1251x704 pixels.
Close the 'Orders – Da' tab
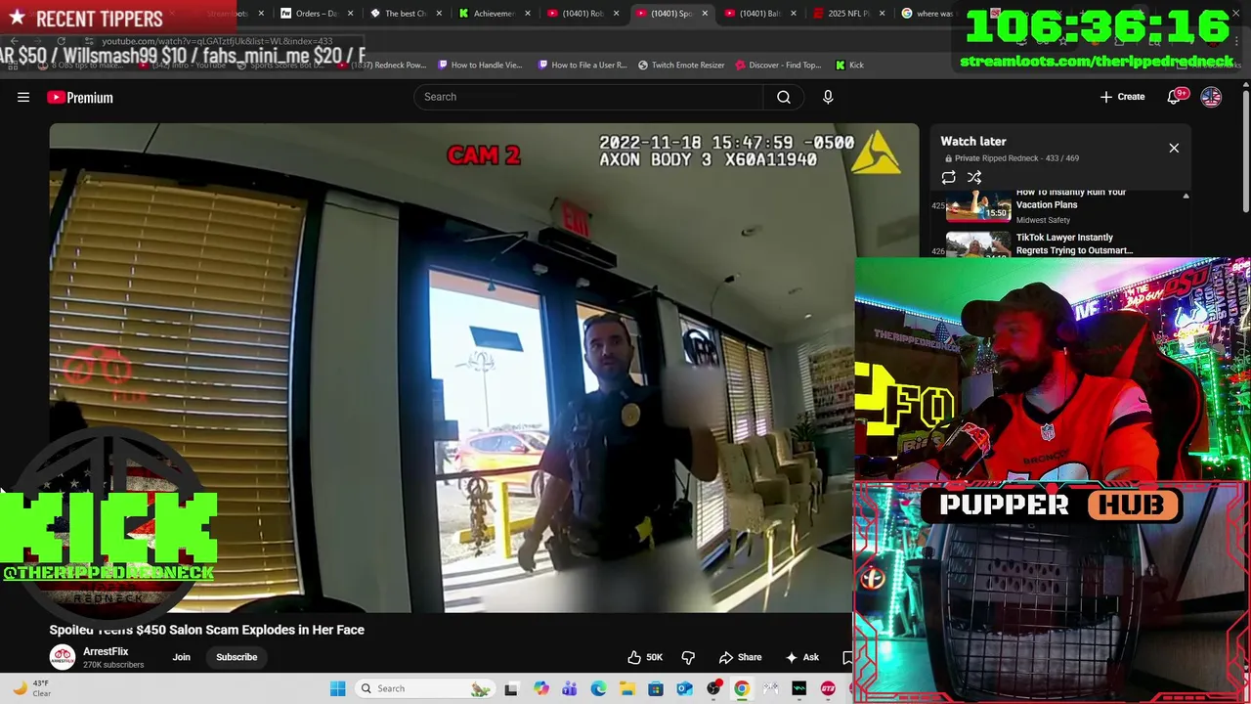click(x=350, y=14)
